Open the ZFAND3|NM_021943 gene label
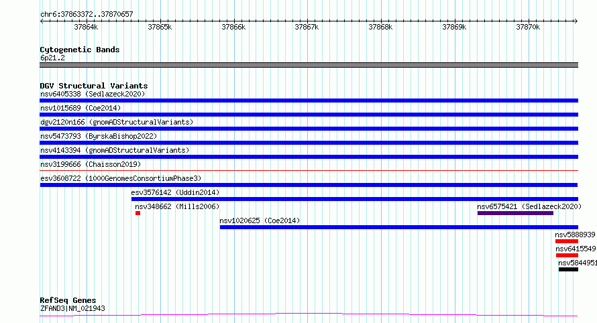Viewport: 597px width, 323px height. [72, 308]
